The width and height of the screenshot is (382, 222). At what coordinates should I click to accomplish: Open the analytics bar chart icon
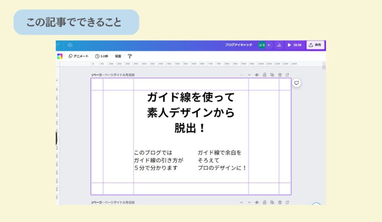pyautogui.click(x=279, y=45)
